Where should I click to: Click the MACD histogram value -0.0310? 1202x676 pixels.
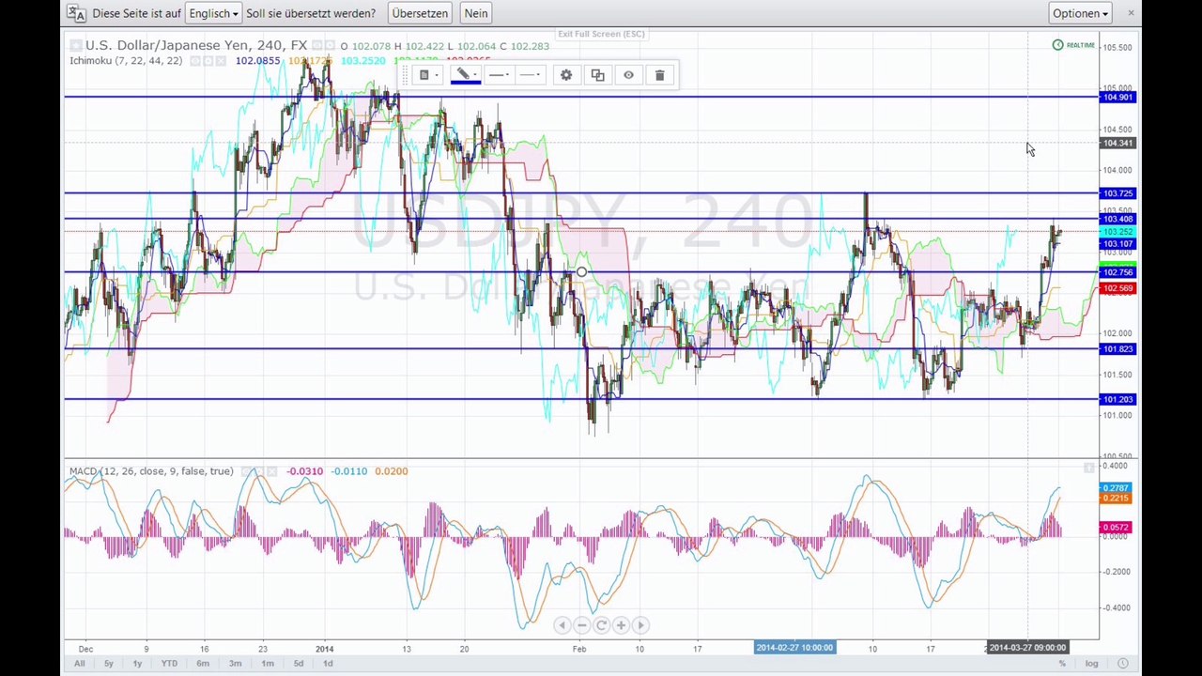coord(304,471)
